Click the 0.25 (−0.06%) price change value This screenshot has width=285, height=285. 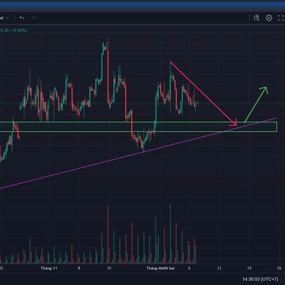[13, 30]
